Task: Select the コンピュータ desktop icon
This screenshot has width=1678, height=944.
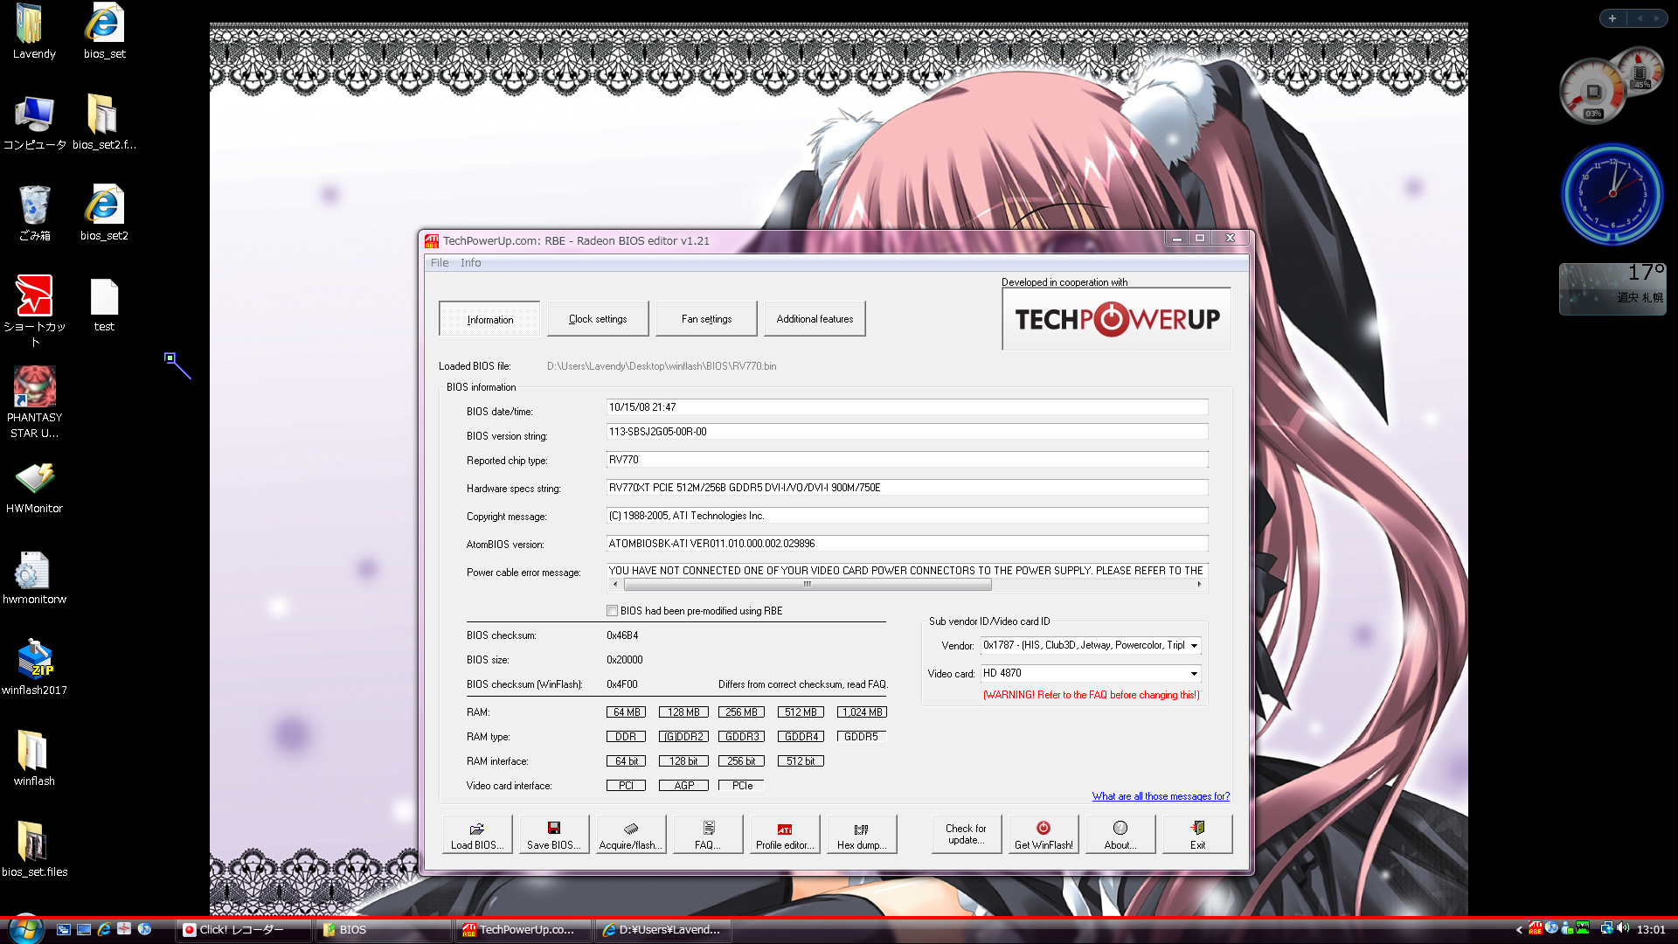Action: coord(34,122)
